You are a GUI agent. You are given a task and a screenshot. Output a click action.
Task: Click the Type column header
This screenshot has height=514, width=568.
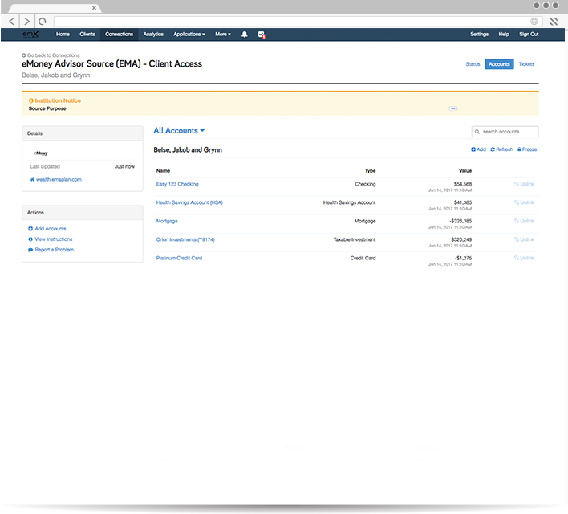[x=370, y=170]
